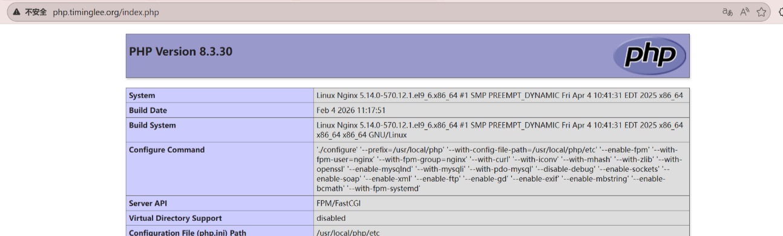Select the Build System label cell

click(220, 130)
